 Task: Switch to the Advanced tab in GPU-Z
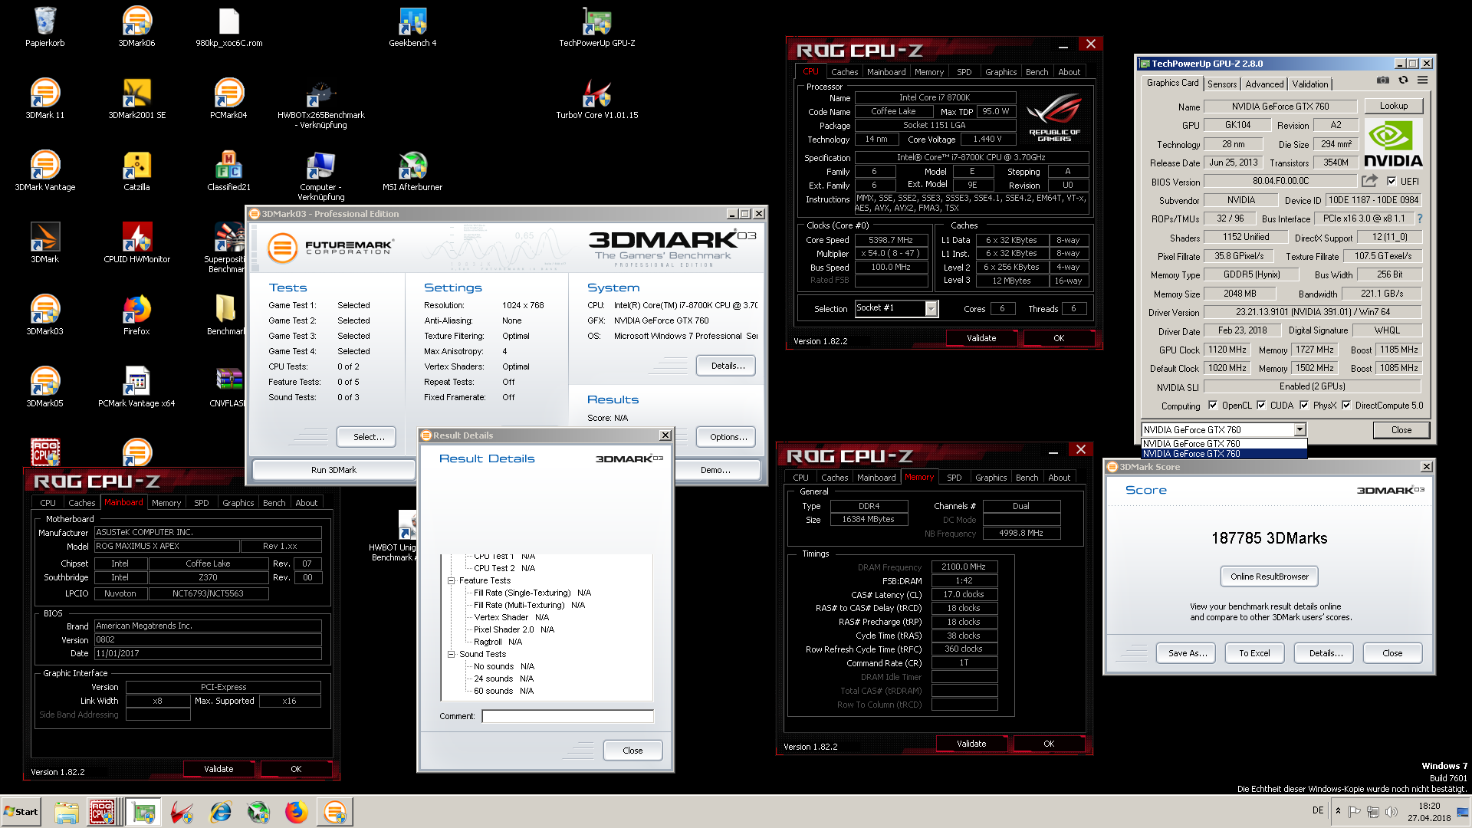click(1264, 84)
